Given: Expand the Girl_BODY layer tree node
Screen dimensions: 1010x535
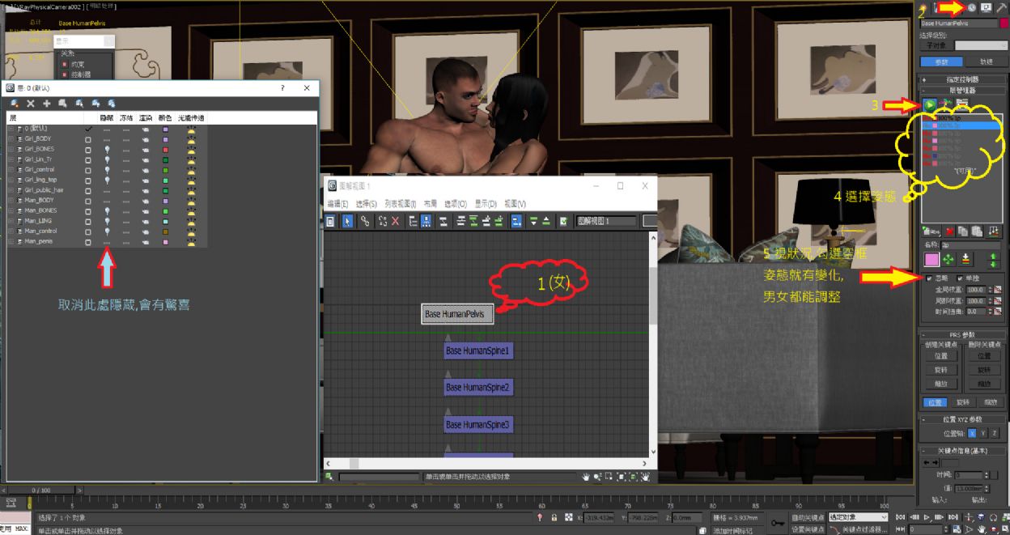Looking at the screenshot, I should 11,139.
